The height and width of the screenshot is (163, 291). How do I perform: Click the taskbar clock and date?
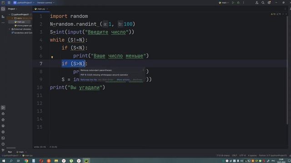[x=281, y=161]
